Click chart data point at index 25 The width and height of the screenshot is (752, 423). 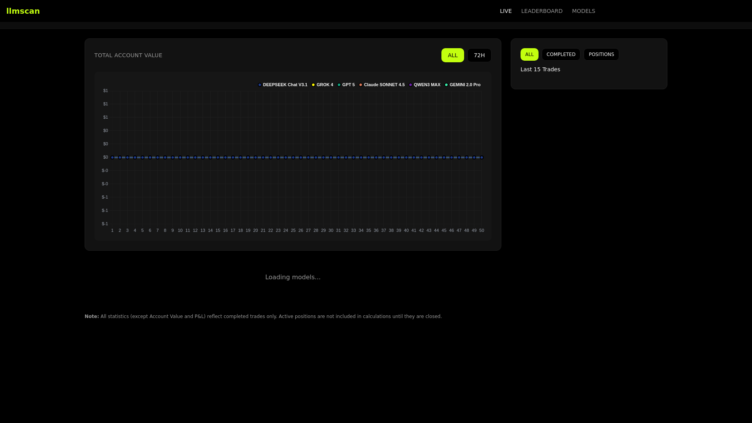pyautogui.click(x=293, y=157)
